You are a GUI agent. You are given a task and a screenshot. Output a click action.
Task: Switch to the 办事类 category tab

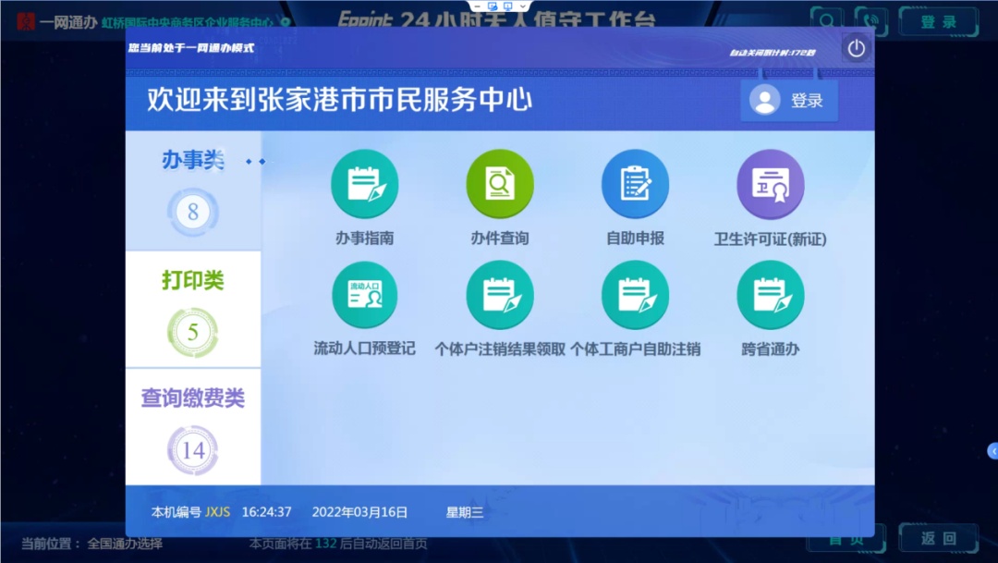coord(193,191)
